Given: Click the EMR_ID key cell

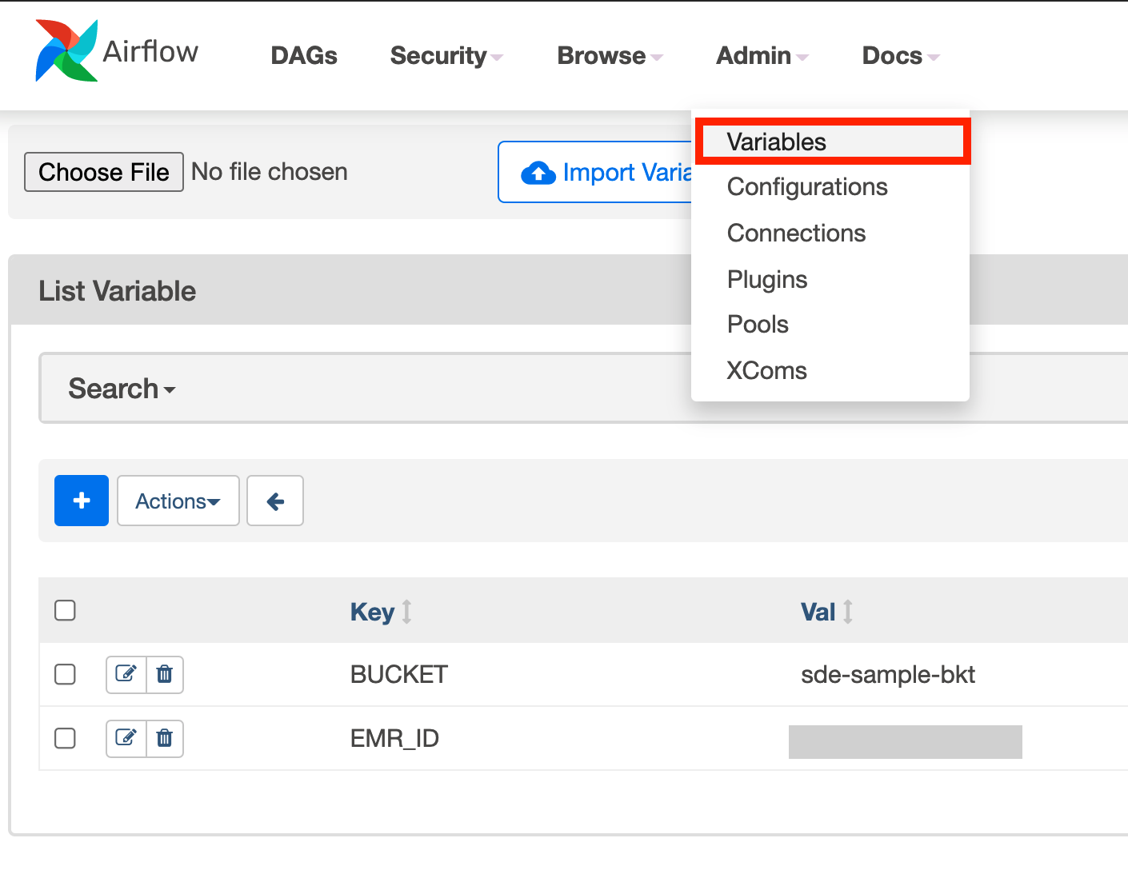Looking at the screenshot, I should (x=395, y=738).
